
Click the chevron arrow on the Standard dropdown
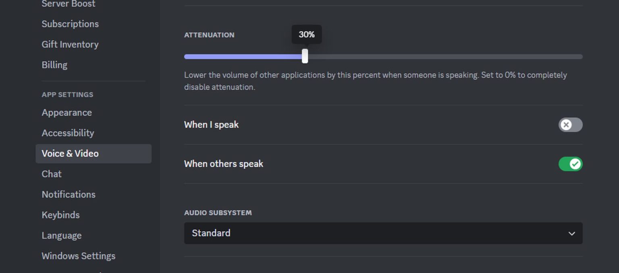(571, 234)
